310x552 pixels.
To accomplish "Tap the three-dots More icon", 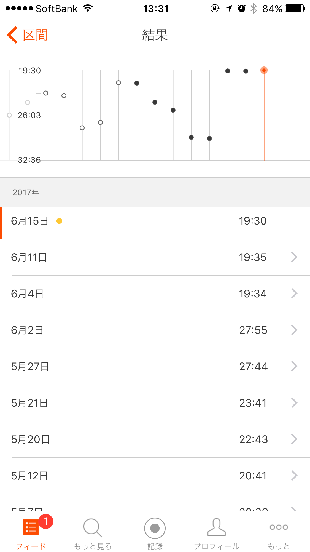I will click(279, 527).
